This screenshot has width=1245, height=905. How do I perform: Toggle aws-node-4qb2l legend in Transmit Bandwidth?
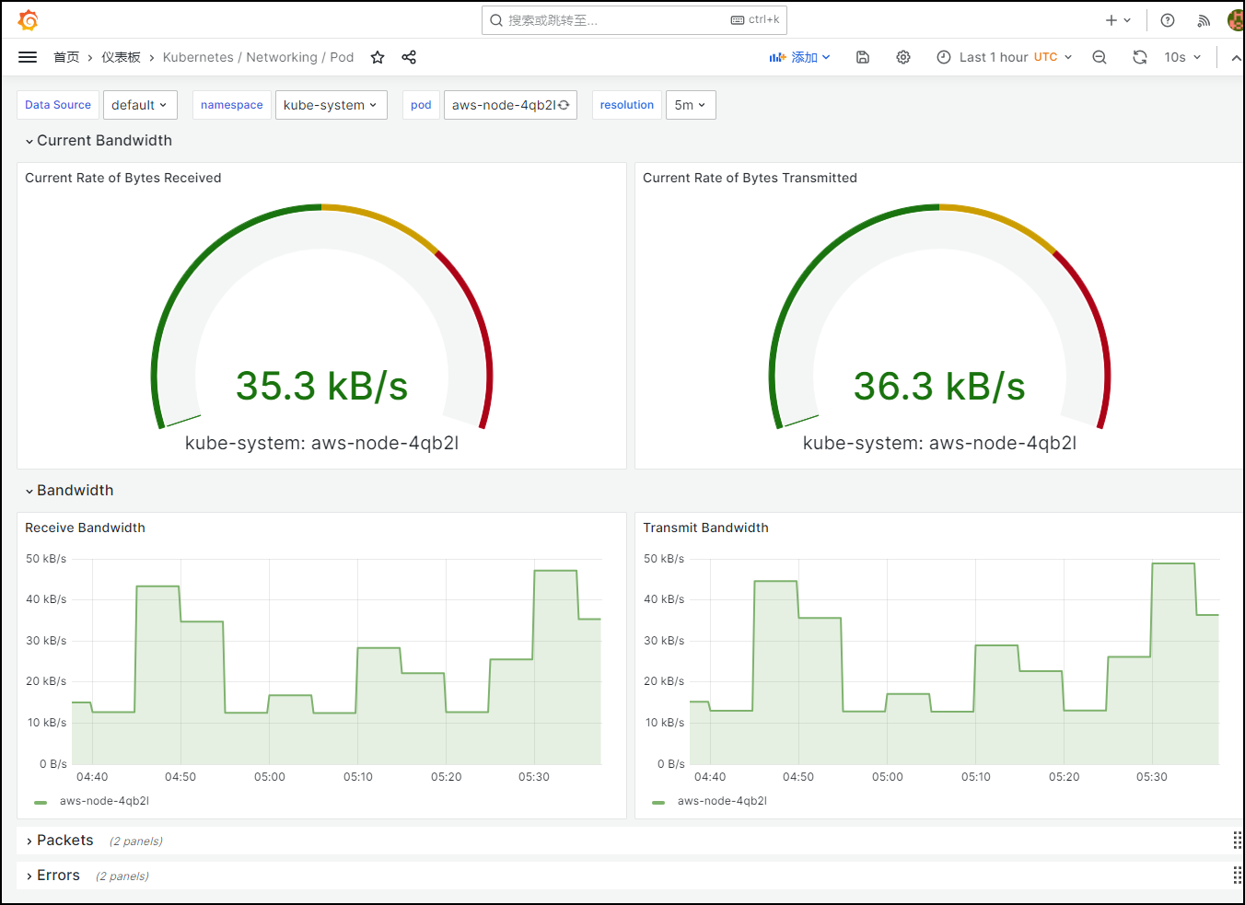tap(722, 801)
